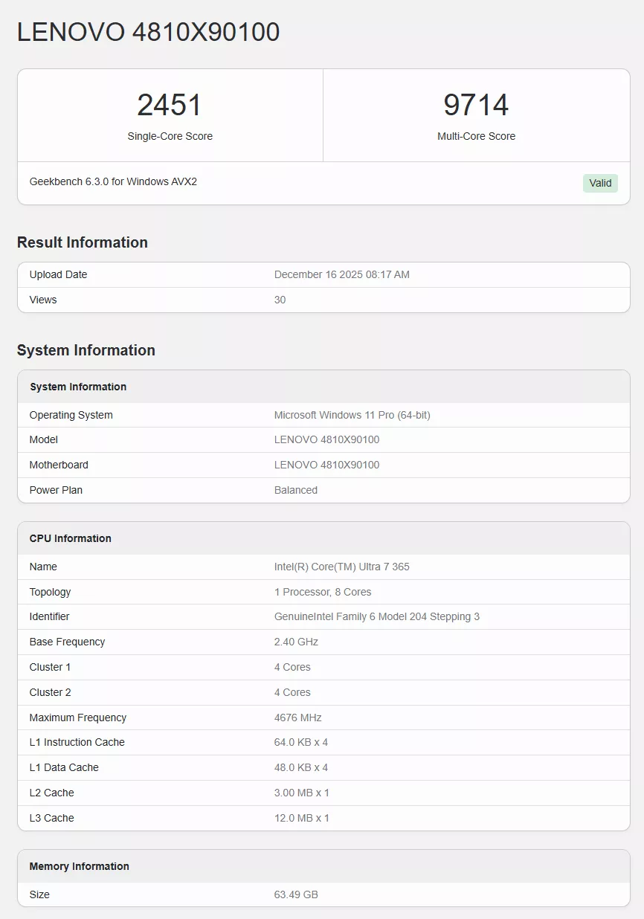Select the 9714 multi-core score number
The image size is (644, 919).
[476, 105]
